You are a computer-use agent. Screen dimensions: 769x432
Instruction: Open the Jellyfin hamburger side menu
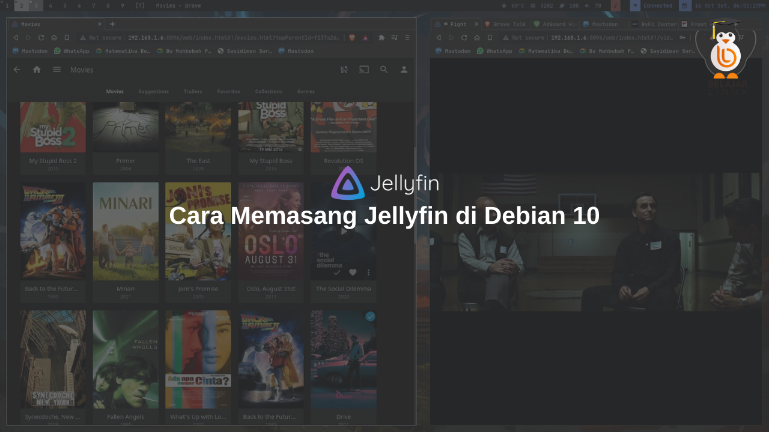(56, 70)
